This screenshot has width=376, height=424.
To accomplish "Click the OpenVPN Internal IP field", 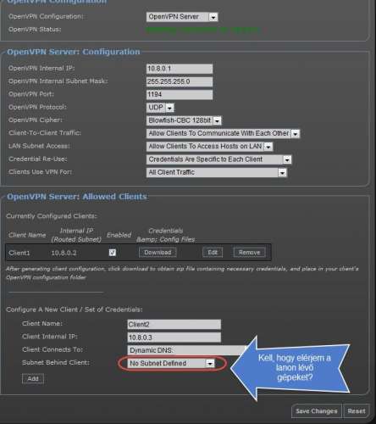I will coord(180,69).
